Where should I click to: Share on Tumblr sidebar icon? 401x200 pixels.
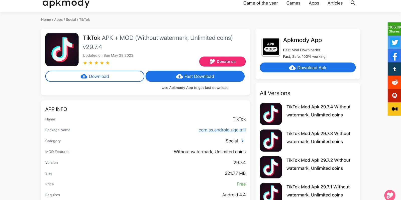394,69
